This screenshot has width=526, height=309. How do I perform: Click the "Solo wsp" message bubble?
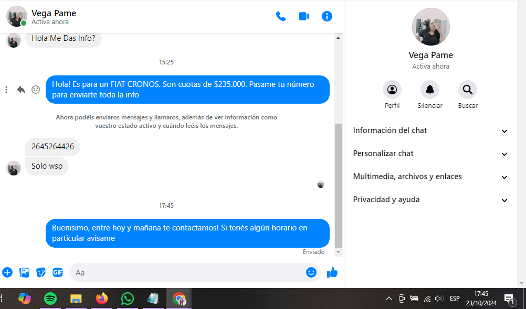[47, 166]
